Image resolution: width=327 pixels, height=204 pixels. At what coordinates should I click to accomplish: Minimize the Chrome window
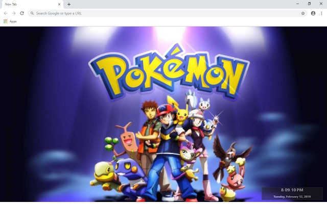[297, 4]
